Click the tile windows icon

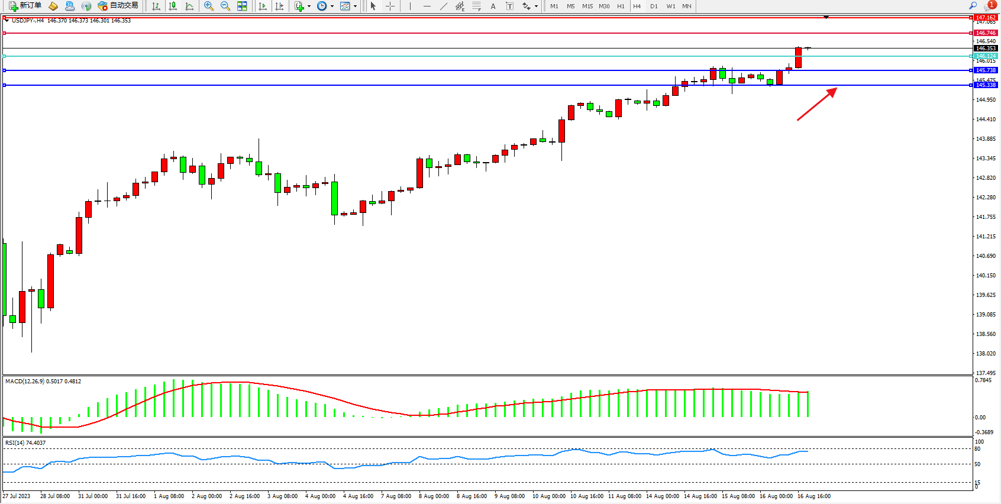point(242,6)
